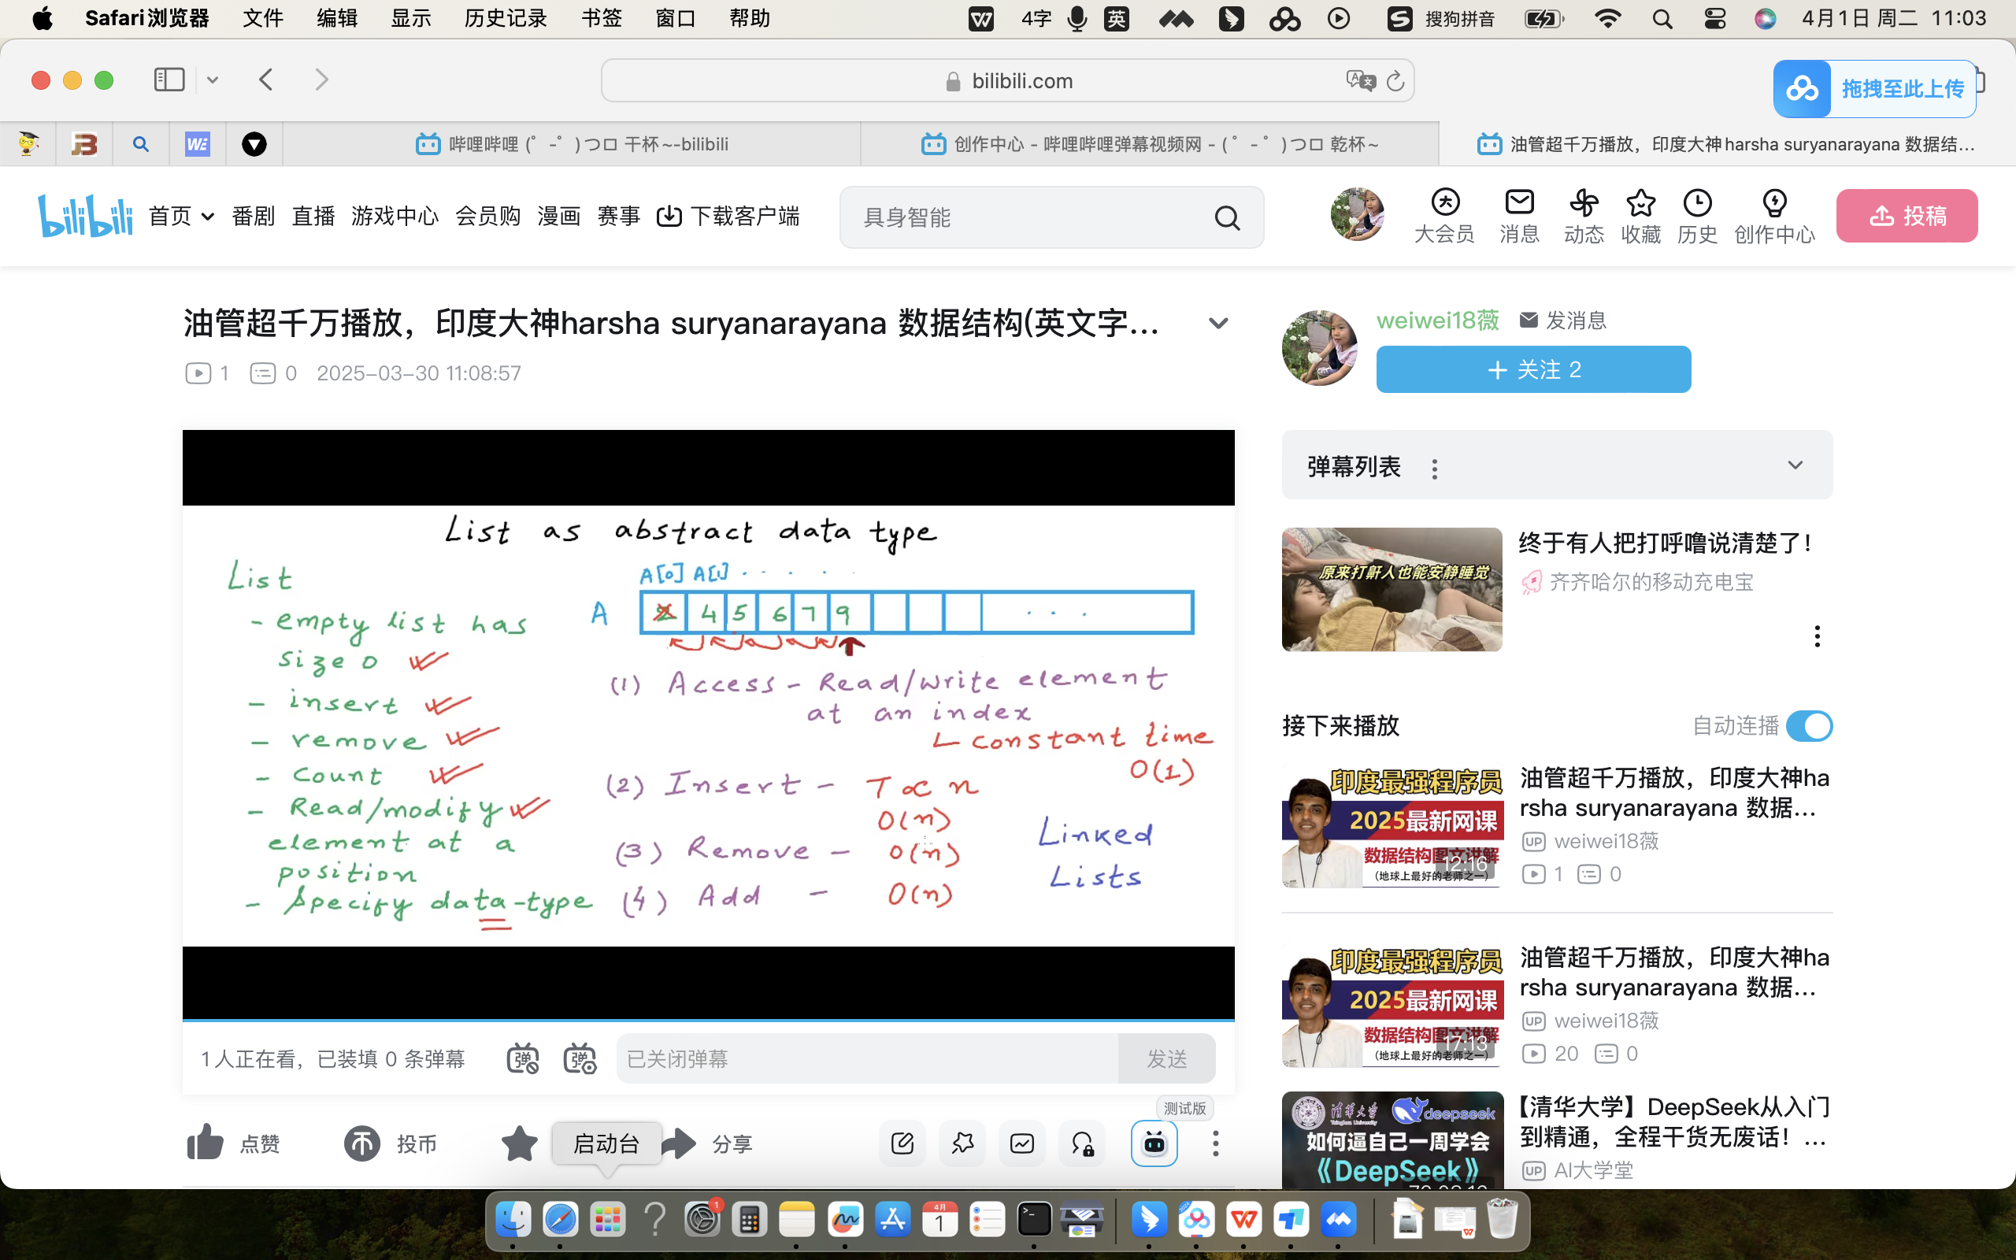The image size is (2016, 1260).
Task: Click the 点赞 thumbs-up icon
Action: 205,1143
